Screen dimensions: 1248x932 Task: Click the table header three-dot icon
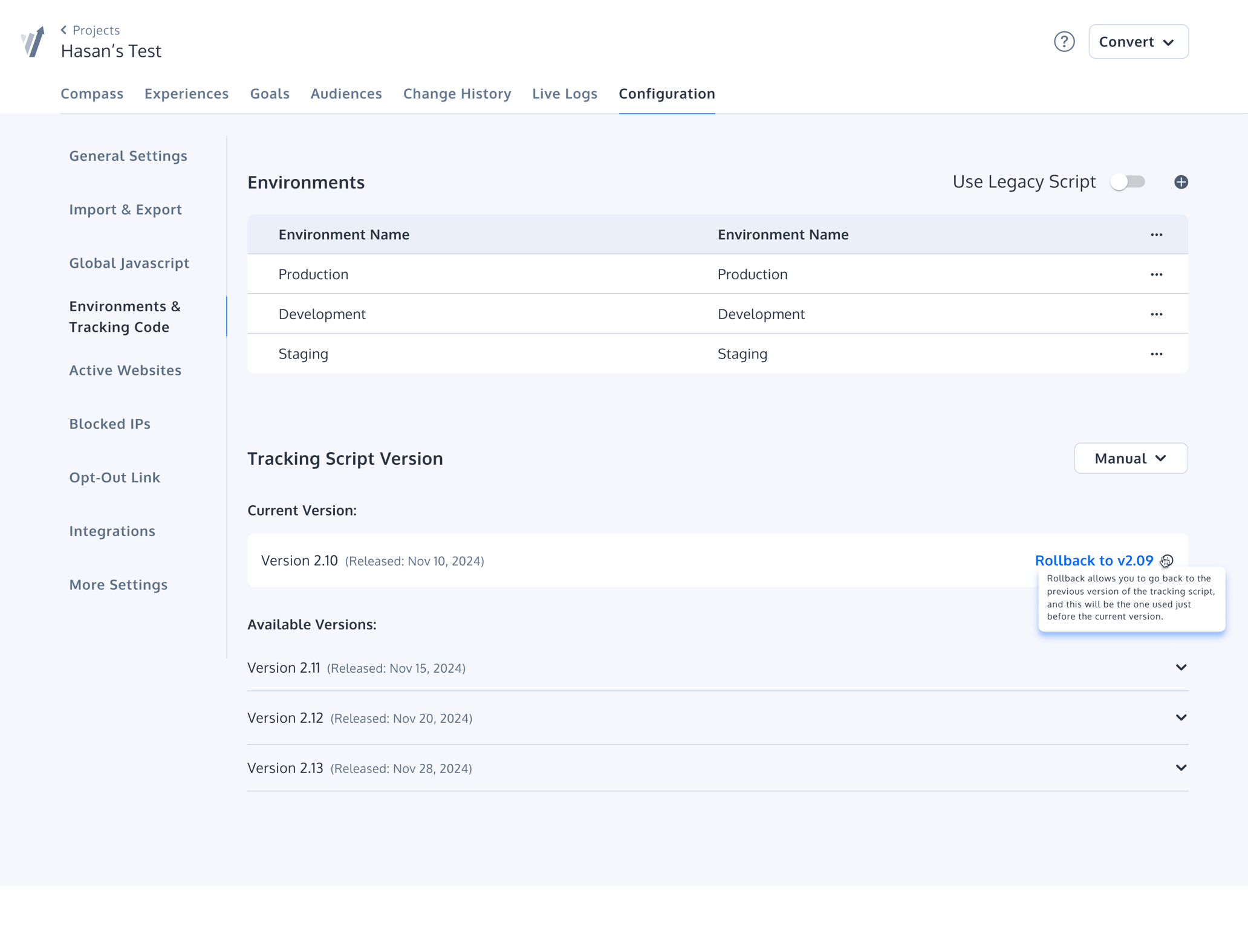(1156, 235)
